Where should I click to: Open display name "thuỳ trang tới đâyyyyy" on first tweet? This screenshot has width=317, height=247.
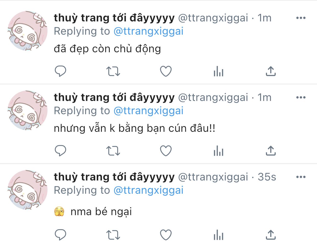tap(114, 18)
